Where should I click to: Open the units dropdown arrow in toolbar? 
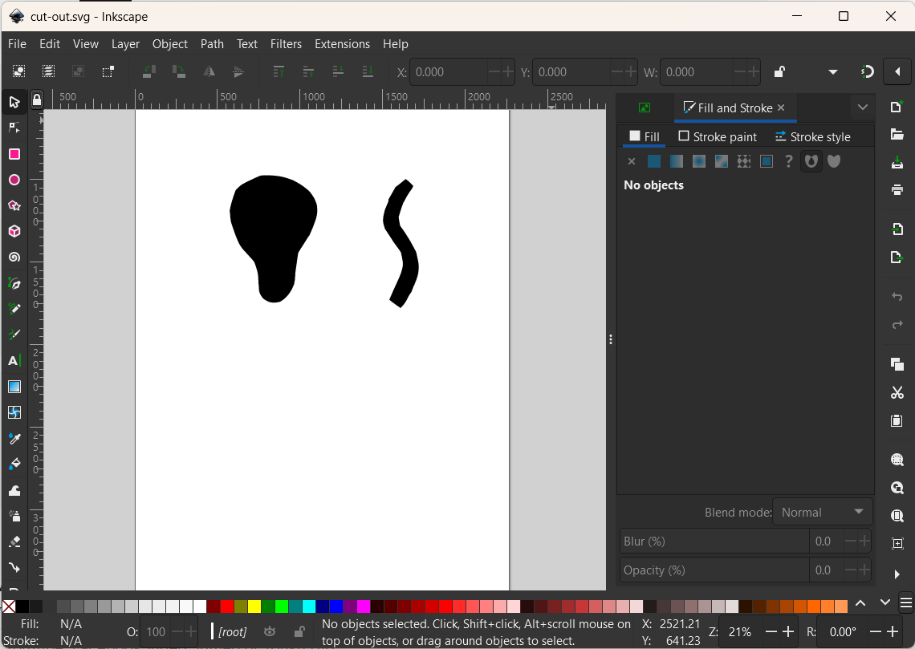point(833,72)
